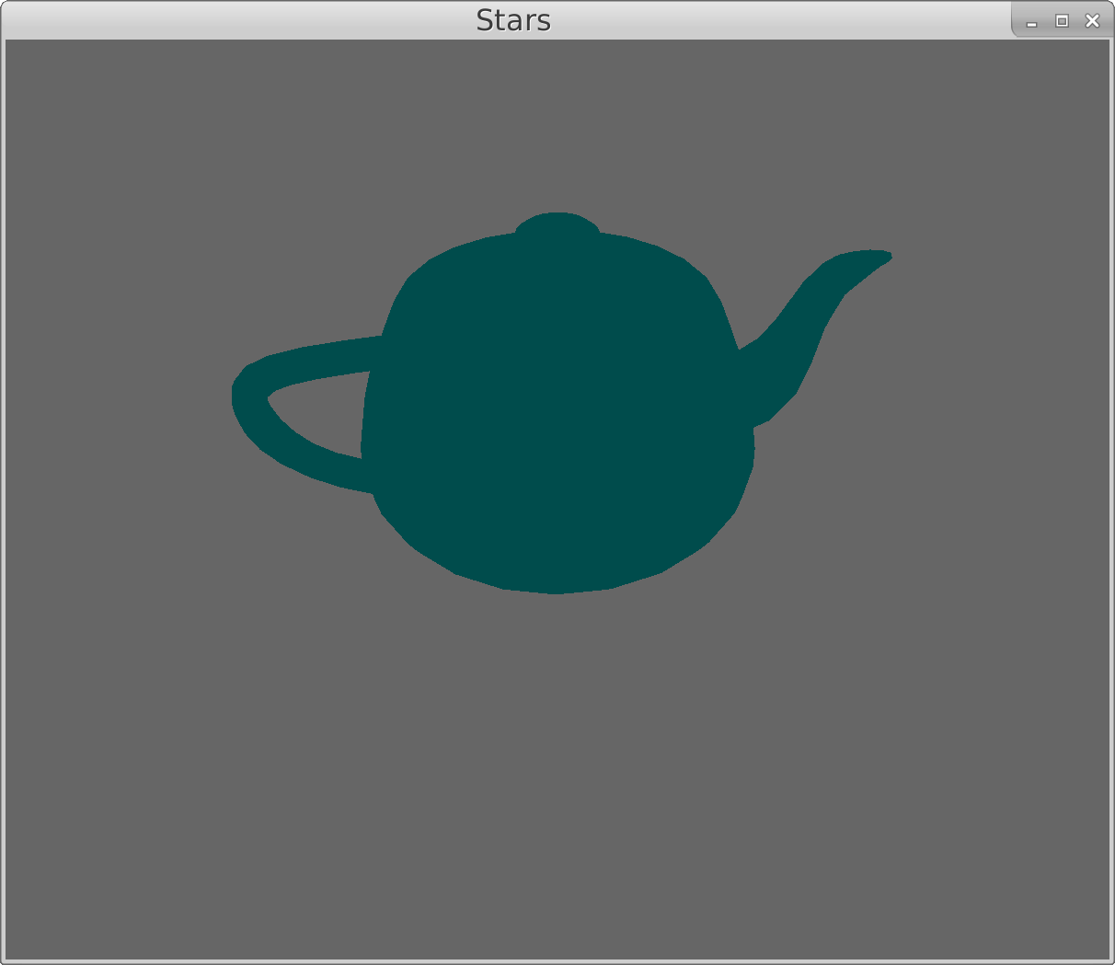Maximize the Stars window
1115x965 pixels.
1062,21
